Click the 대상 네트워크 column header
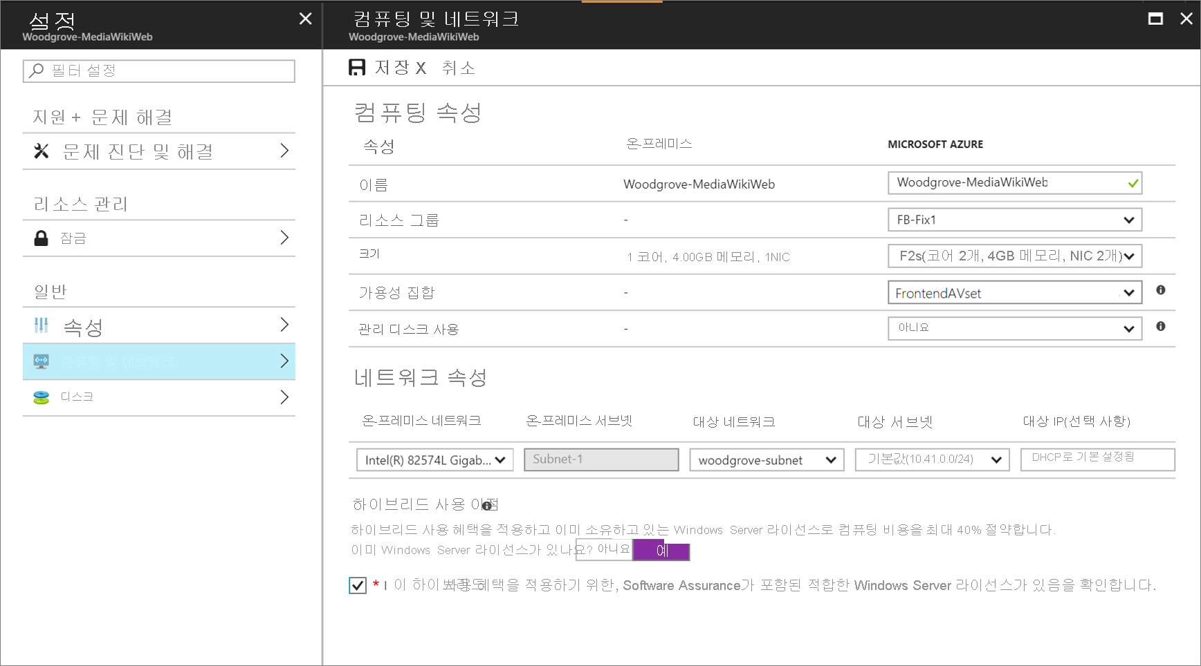 coord(734,421)
